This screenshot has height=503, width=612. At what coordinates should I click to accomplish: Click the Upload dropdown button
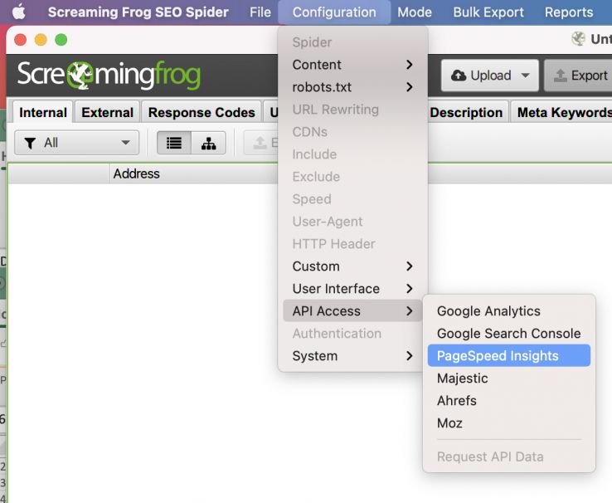tap(490, 76)
